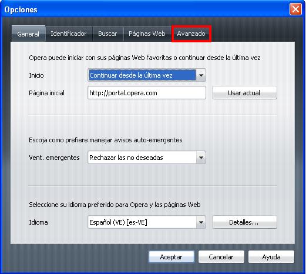Screen dimensions: 306x274
Task: Click the Cancelar button
Action: tap(221, 257)
